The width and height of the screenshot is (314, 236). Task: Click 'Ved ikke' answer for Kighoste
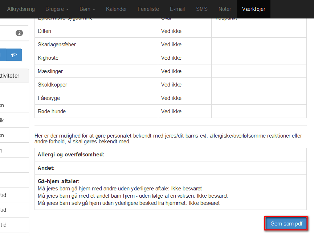coord(171,58)
